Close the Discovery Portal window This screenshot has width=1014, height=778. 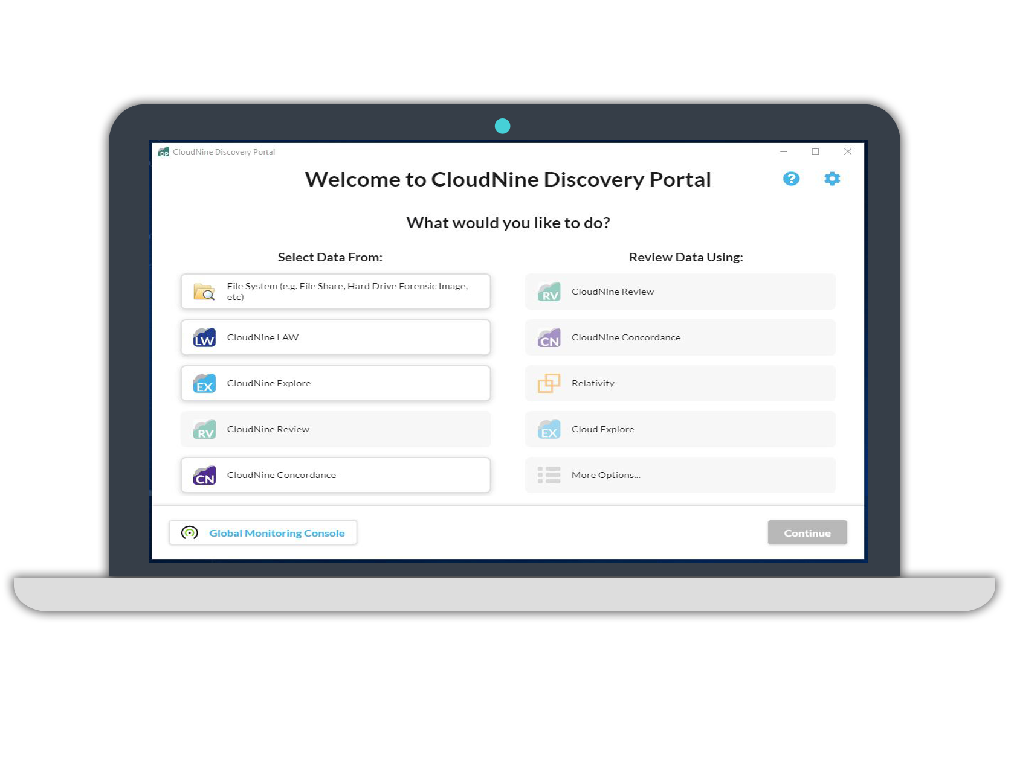coord(847,151)
